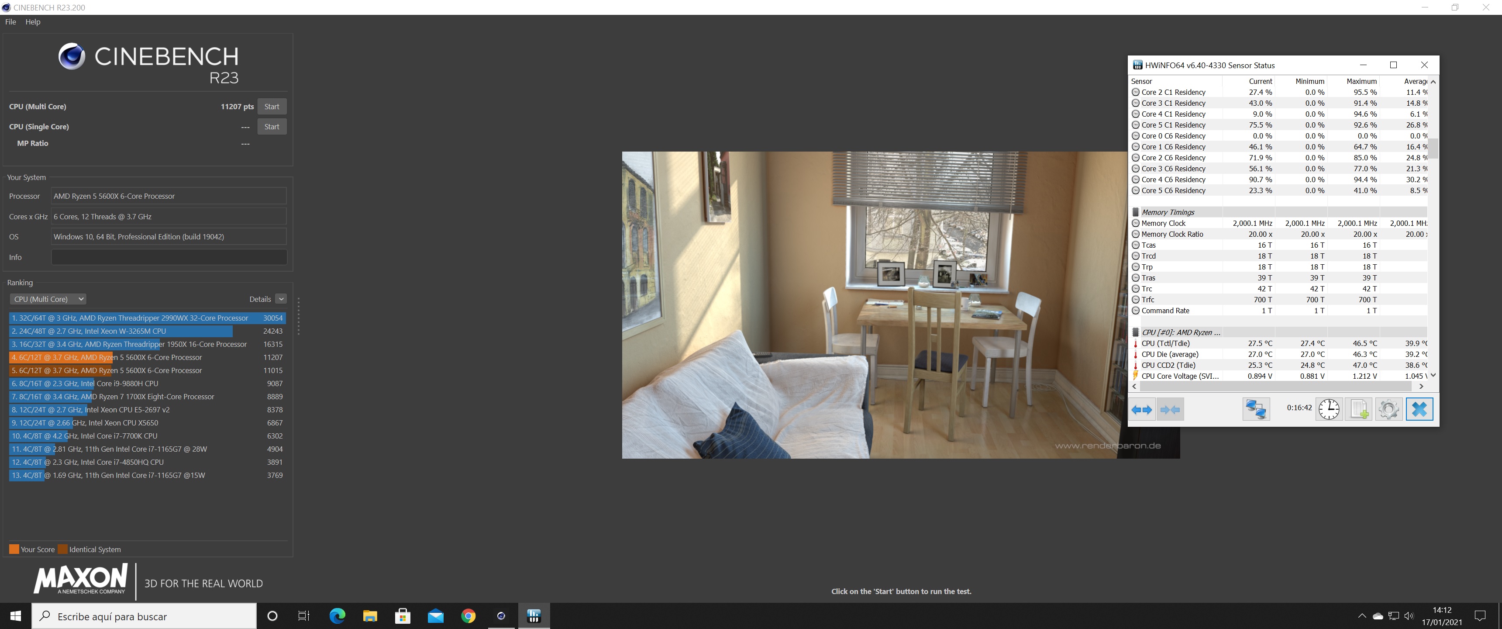Click HWiNFO horizontal scroll right arrow
1502x629 pixels.
(1422, 386)
